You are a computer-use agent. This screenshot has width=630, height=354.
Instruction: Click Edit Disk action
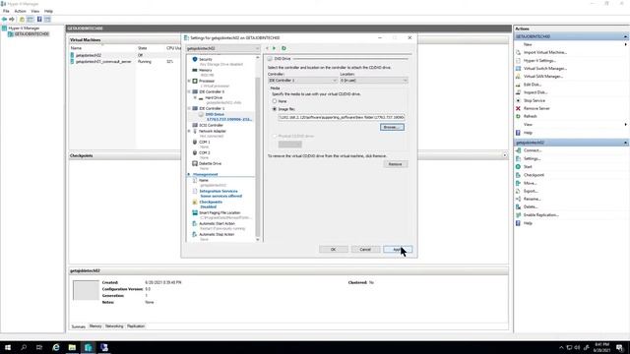533,85
